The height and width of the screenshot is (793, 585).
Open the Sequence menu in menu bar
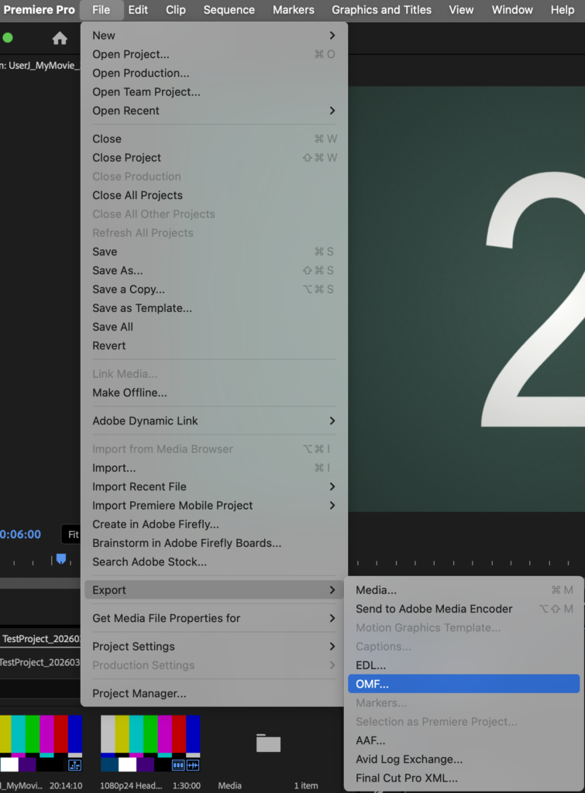[229, 10]
